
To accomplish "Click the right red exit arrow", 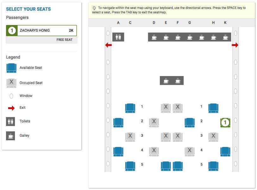I will (x=235, y=45).
